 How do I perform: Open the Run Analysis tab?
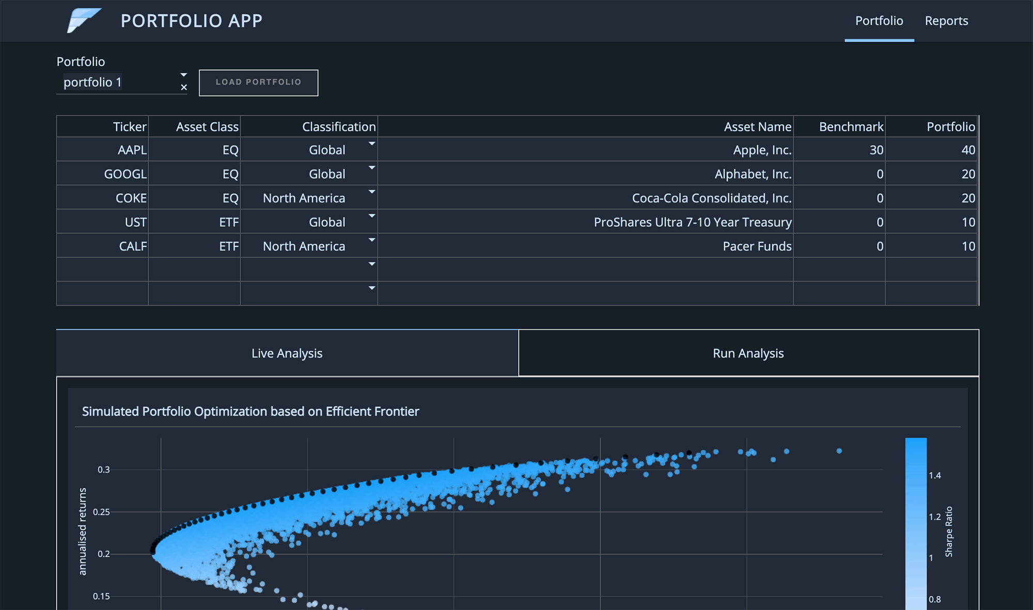[748, 353]
